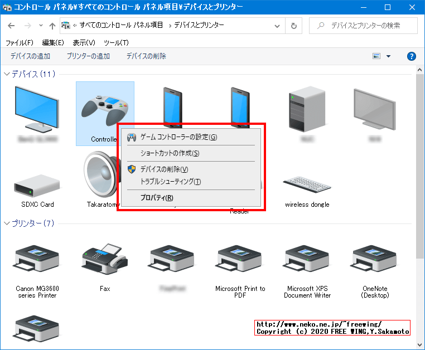This screenshot has width=425, height=350.
Task: Choose デバイスの削除(V) in the context menu
Action: click(191, 169)
